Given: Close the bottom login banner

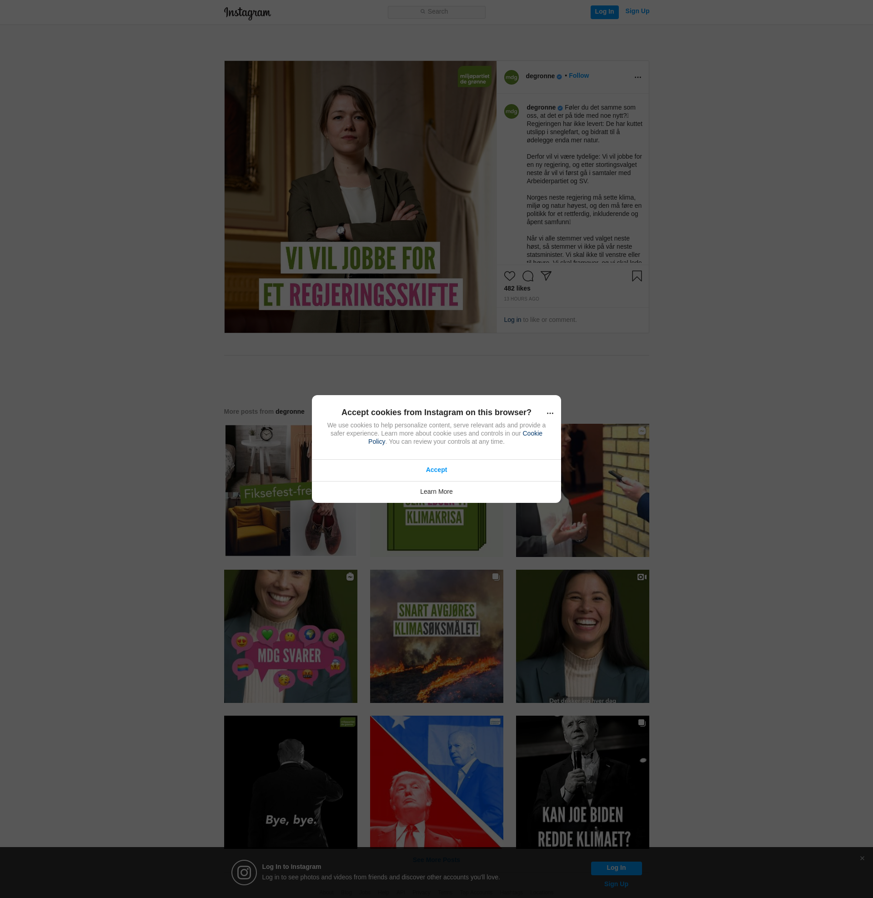Looking at the screenshot, I should (862, 858).
